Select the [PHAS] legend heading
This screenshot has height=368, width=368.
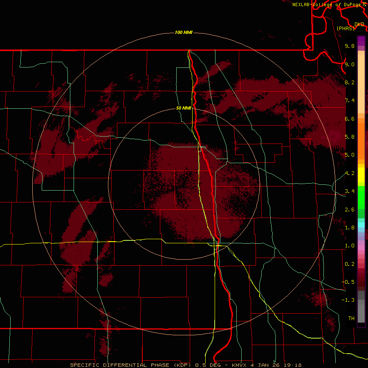[x=346, y=28]
